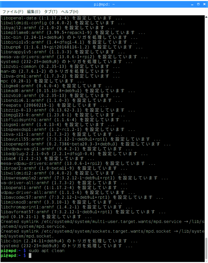Click the mpc (0.28-1) output line
This screenshot has height=263, width=208.
(x=42, y=81)
